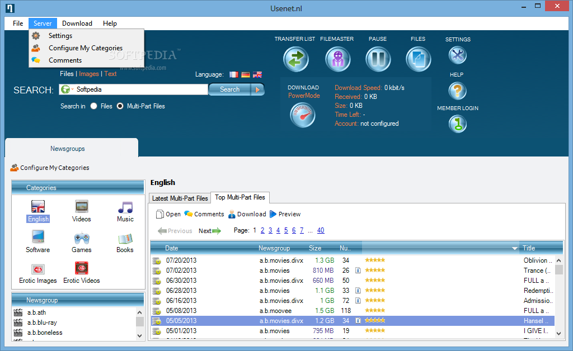Choose Settings from Server menu

tap(86, 36)
